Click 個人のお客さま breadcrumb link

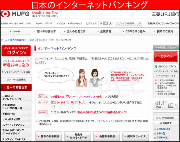(17, 40)
